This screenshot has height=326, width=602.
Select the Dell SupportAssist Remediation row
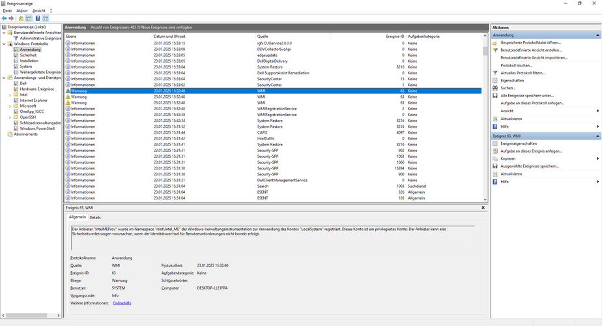[x=273, y=73]
